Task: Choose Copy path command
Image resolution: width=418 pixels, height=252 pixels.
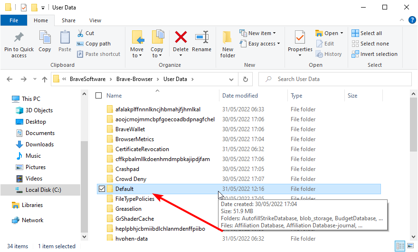Action: click(94, 44)
